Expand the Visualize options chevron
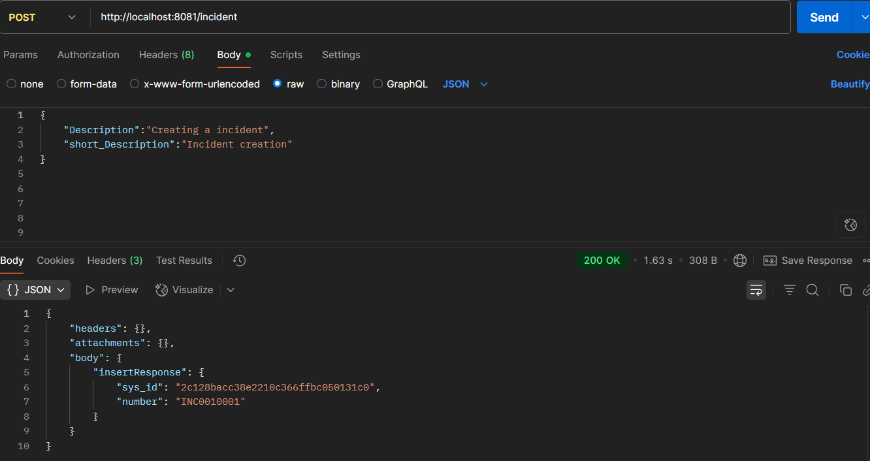The width and height of the screenshot is (870, 461). coord(230,290)
